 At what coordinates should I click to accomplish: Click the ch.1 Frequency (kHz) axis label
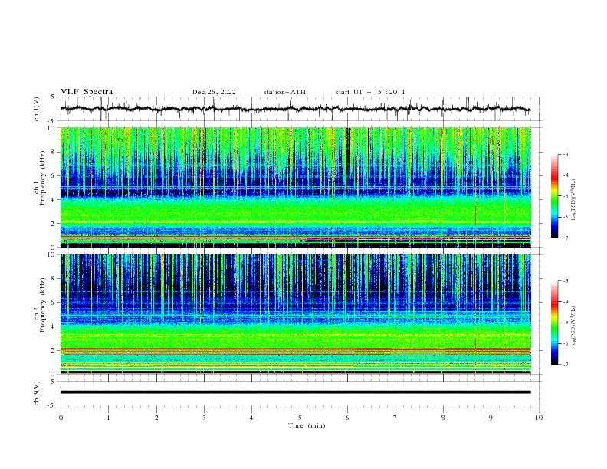coord(40,179)
